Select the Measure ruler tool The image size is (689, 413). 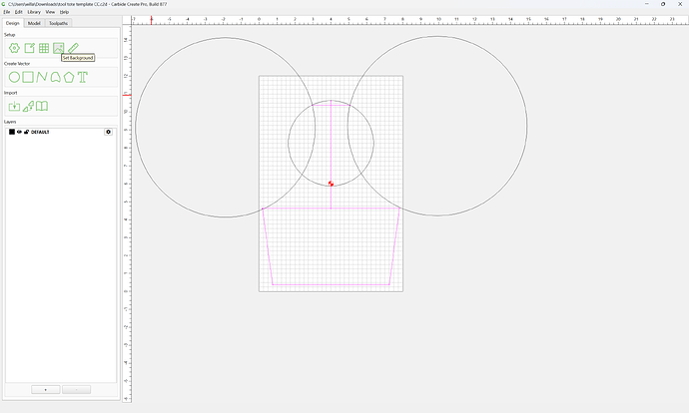pos(73,48)
